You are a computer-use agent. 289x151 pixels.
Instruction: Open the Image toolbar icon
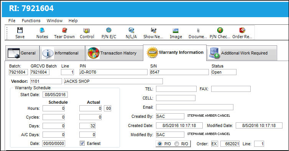[176, 31]
